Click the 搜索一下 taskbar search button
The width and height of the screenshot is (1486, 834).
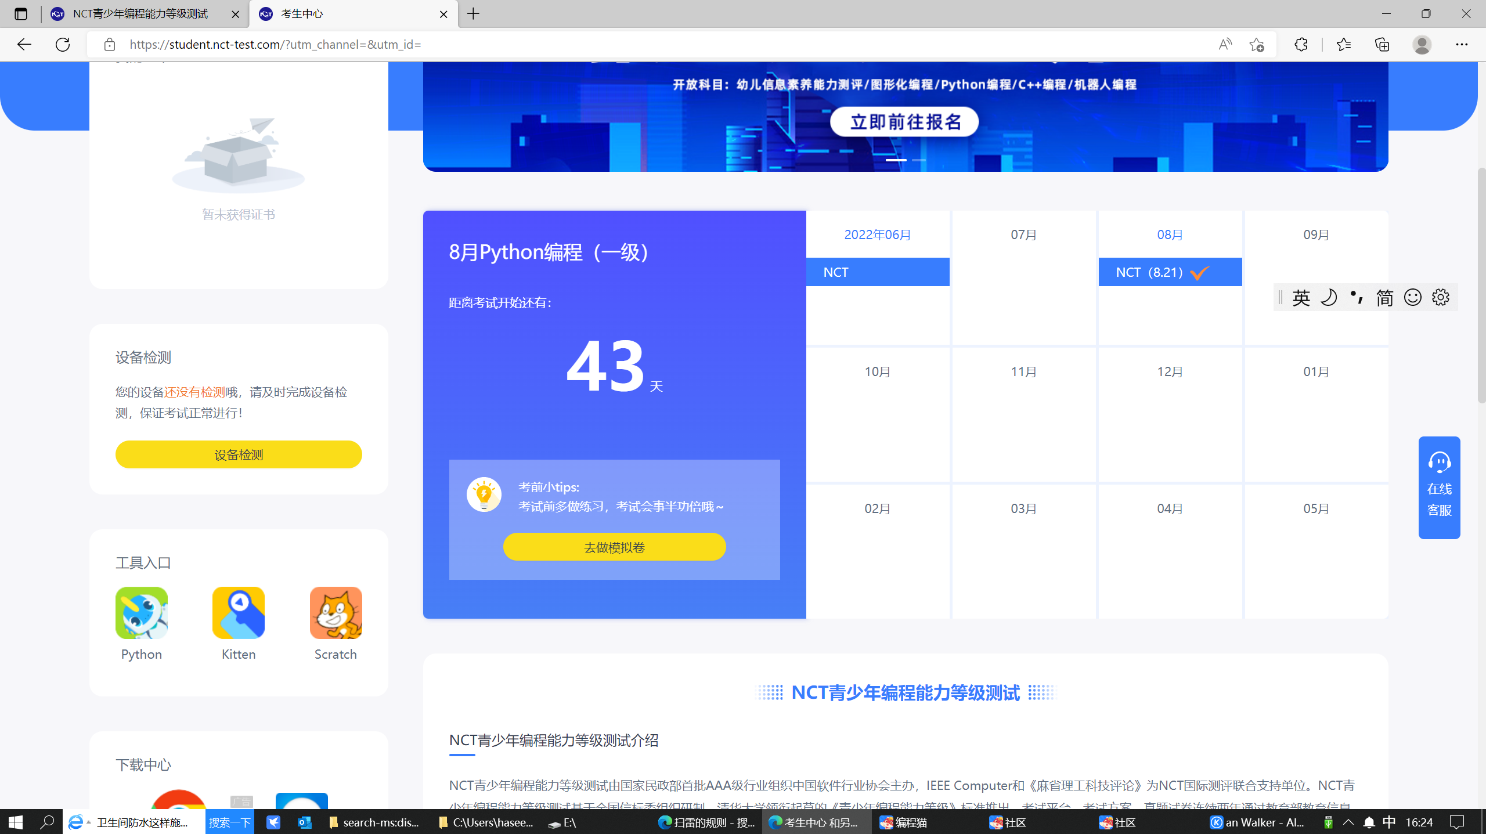coord(230,822)
